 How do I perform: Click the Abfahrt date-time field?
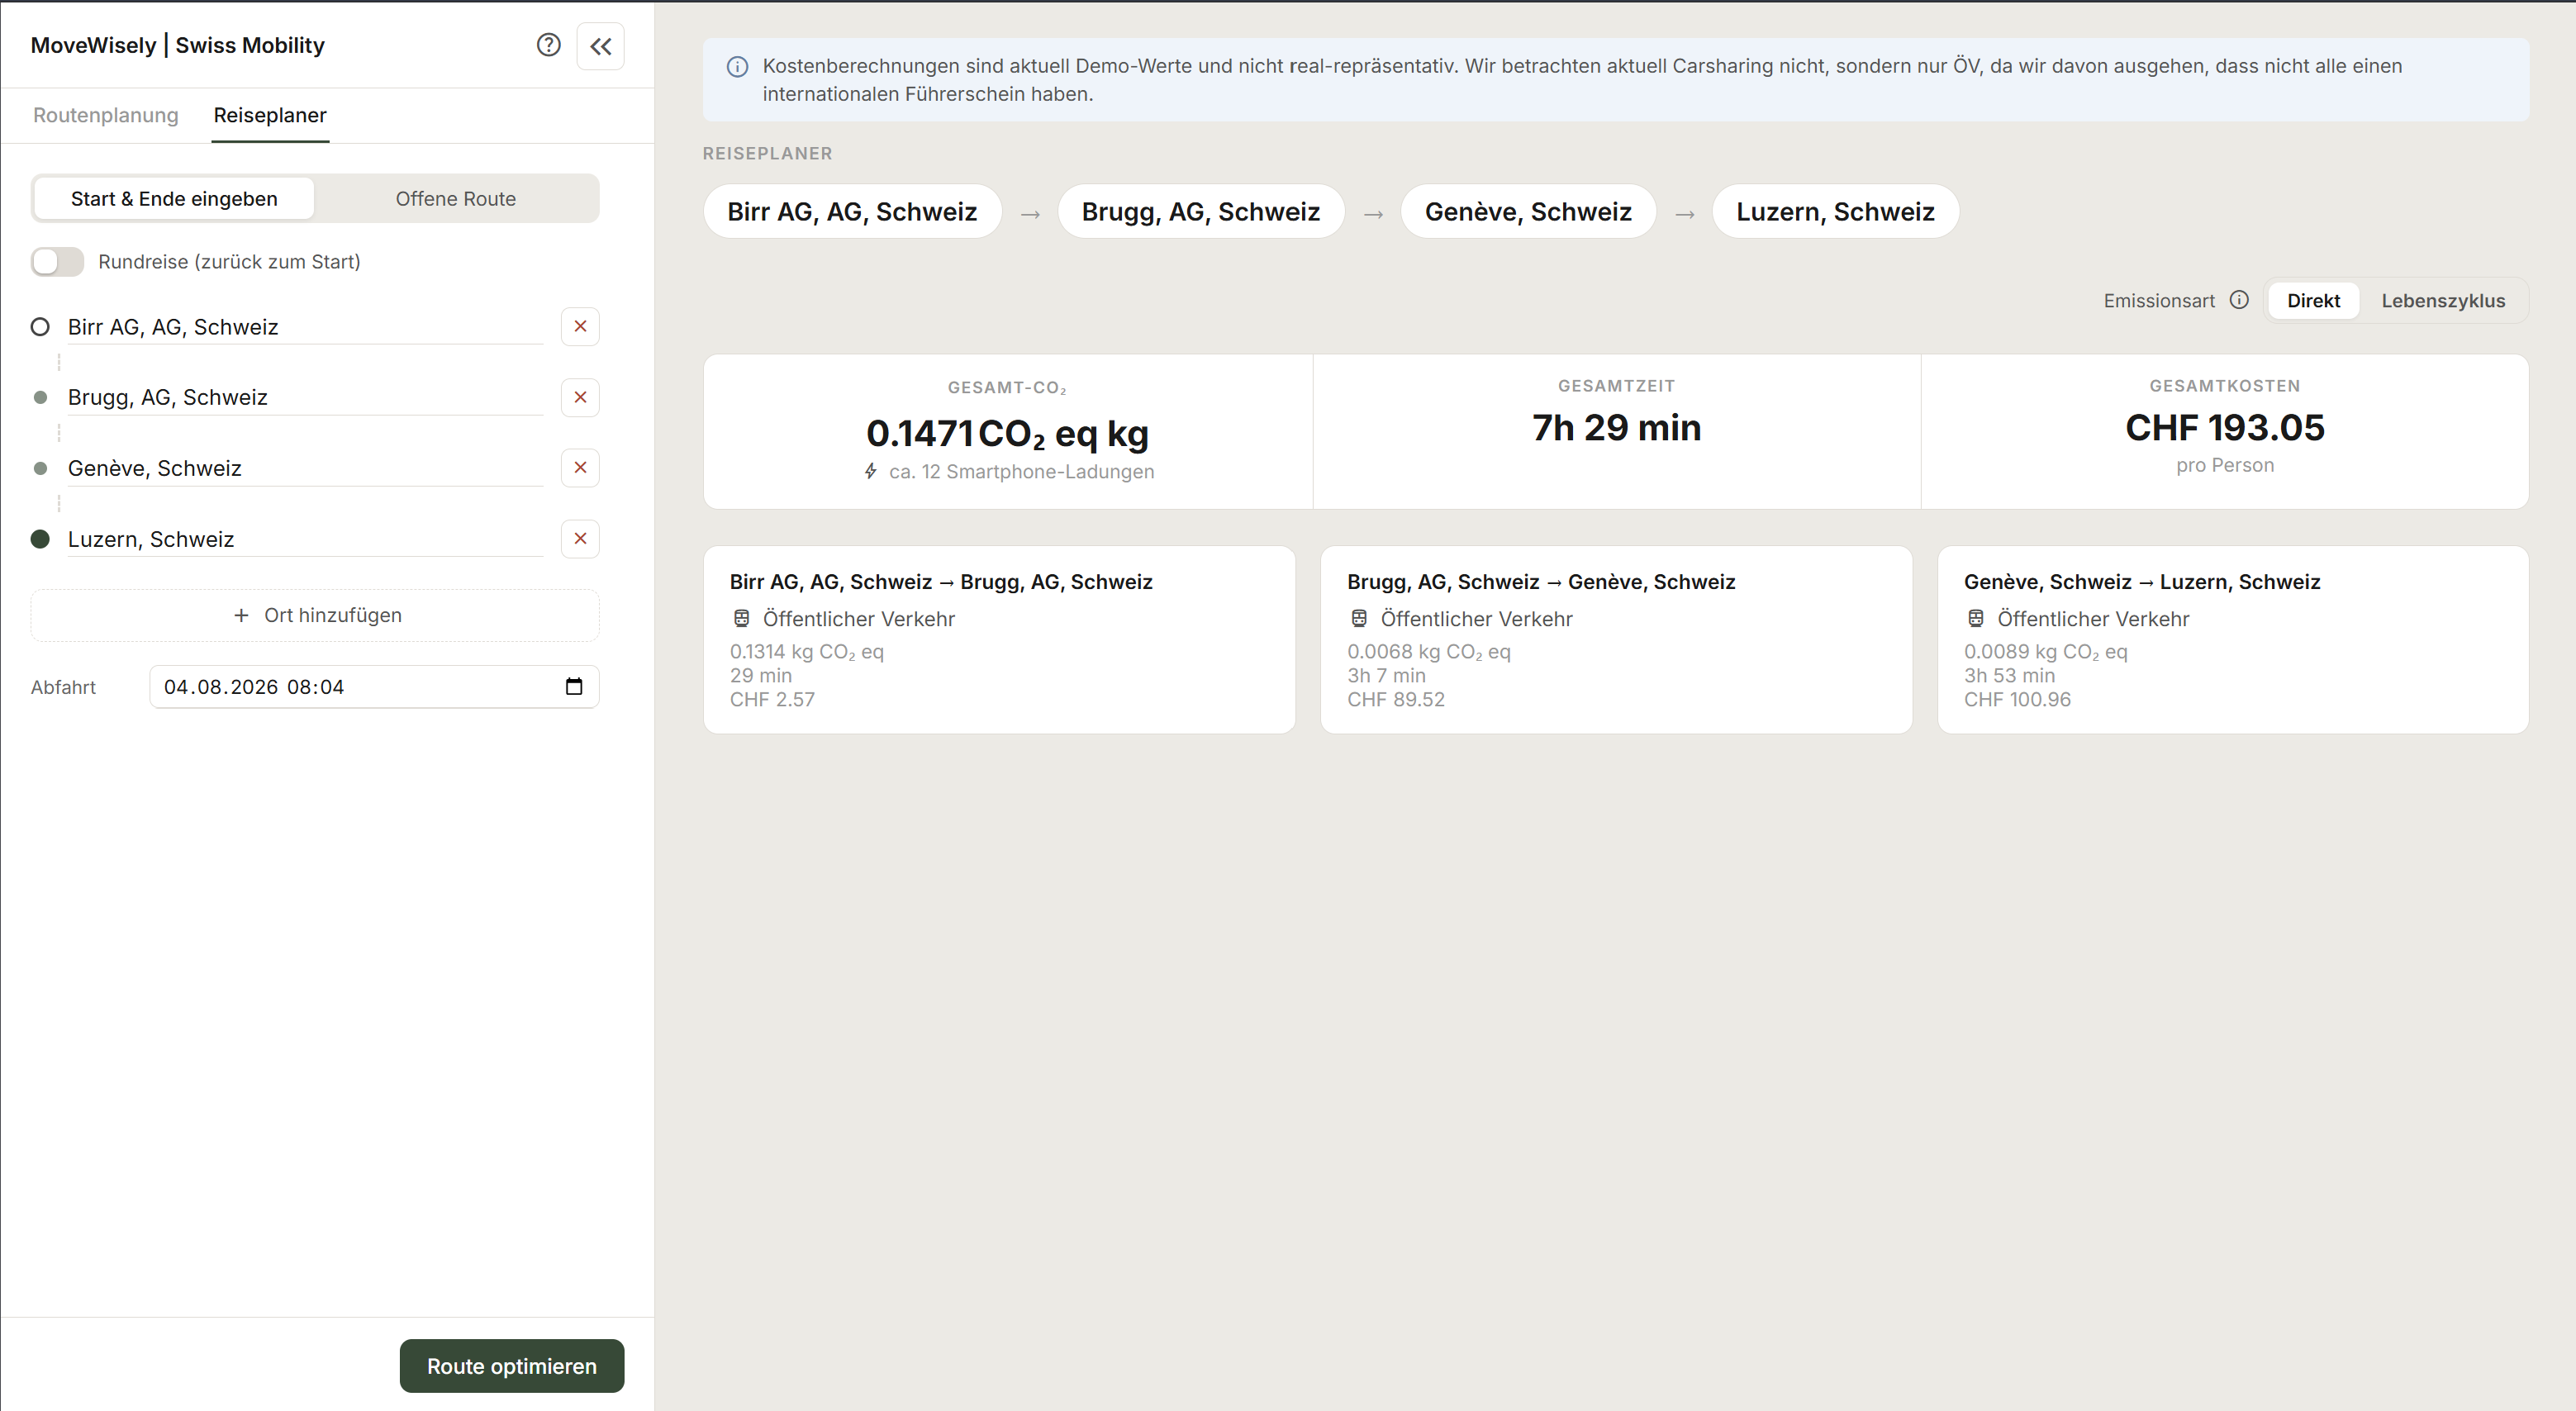(374, 687)
